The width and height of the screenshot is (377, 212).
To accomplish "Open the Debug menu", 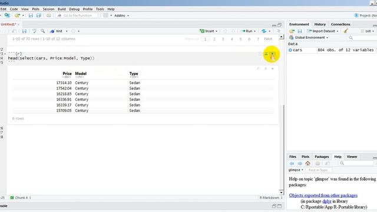I will pos(74,9).
